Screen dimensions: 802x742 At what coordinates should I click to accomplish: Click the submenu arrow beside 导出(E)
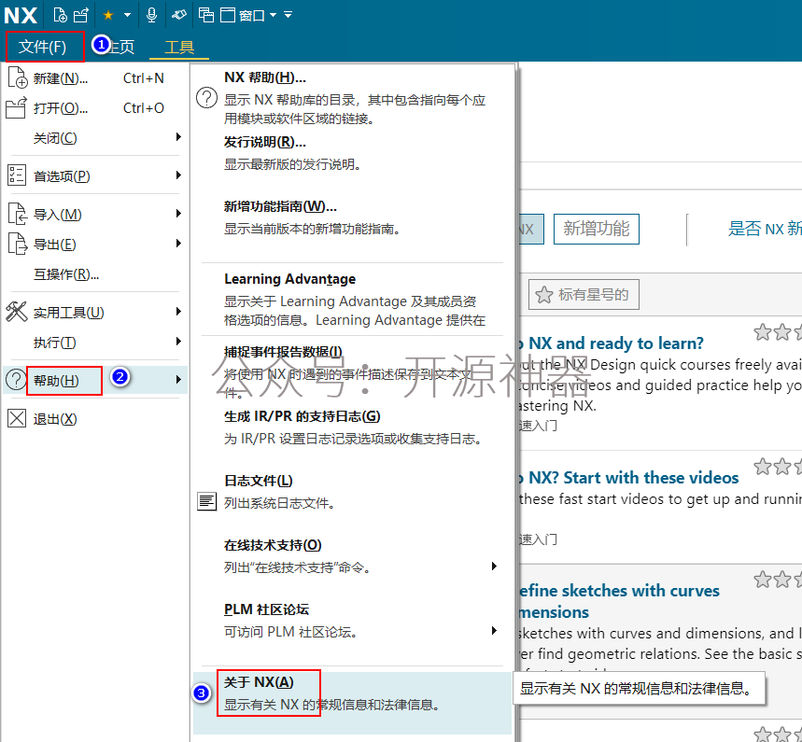178,244
